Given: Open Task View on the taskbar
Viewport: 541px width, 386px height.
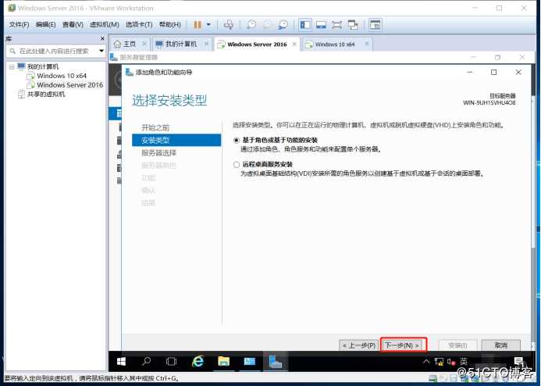Looking at the screenshot, I should click(x=171, y=362).
